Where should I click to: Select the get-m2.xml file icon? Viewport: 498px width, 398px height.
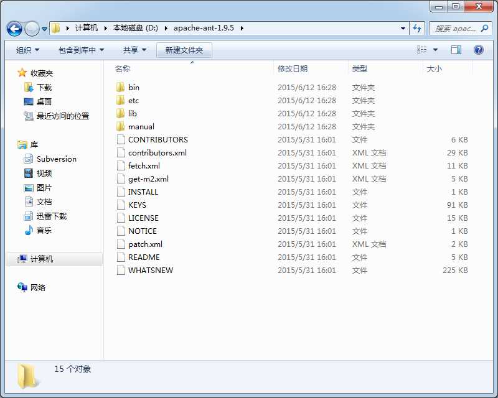coord(121,178)
